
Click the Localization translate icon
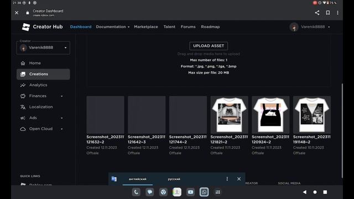point(23,107)
